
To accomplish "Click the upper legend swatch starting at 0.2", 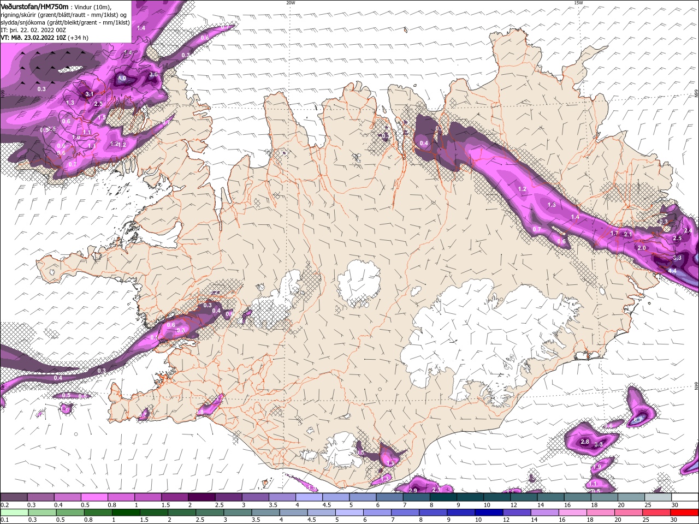I will 14,497.
